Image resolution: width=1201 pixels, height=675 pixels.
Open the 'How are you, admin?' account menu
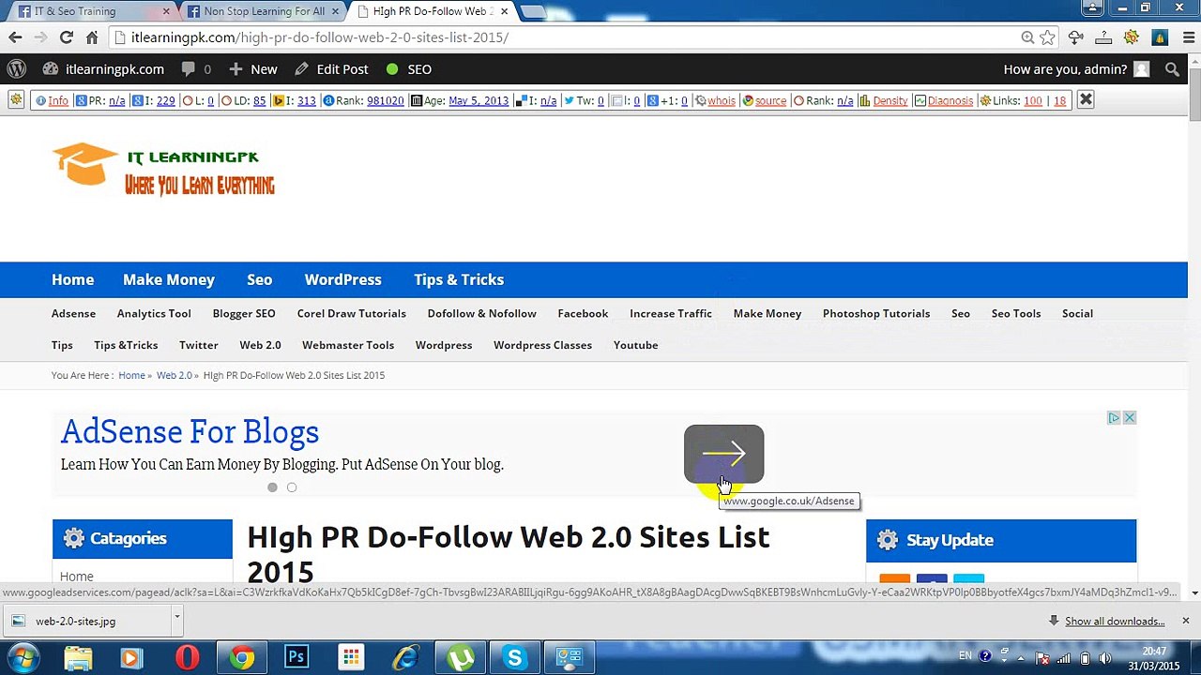1076,69
